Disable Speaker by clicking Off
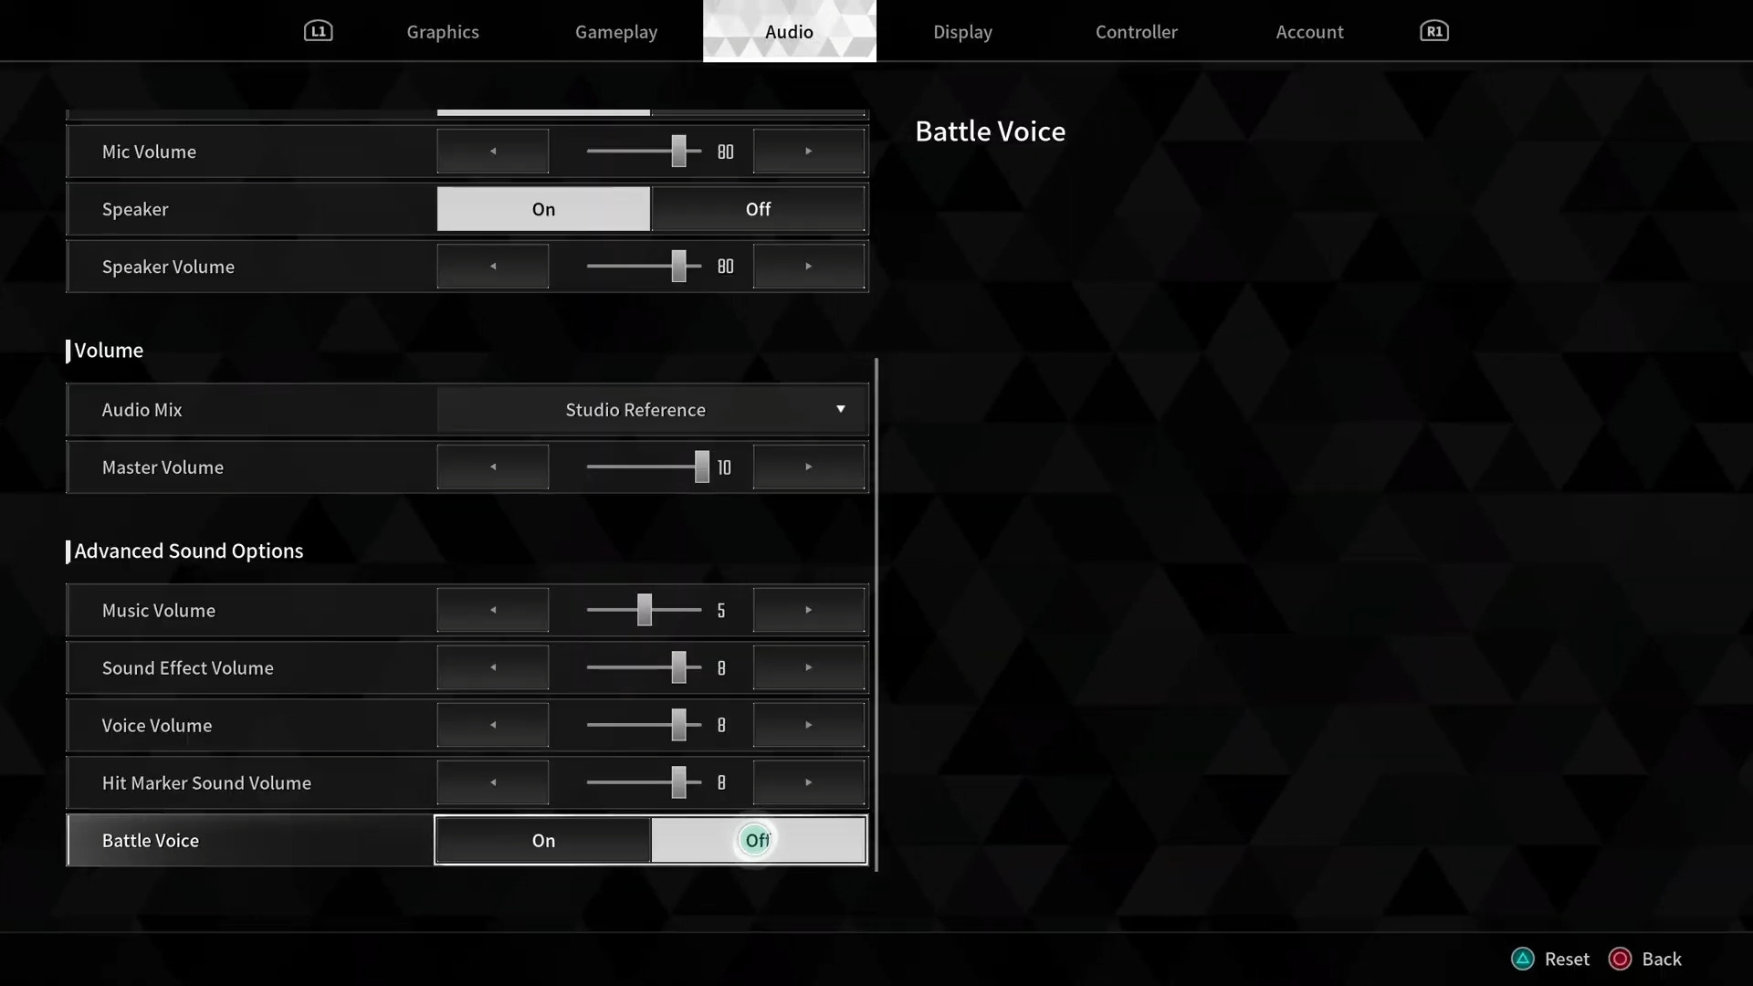The height and width of the screenshot is (986, 1753). click(x=757, y=208)
